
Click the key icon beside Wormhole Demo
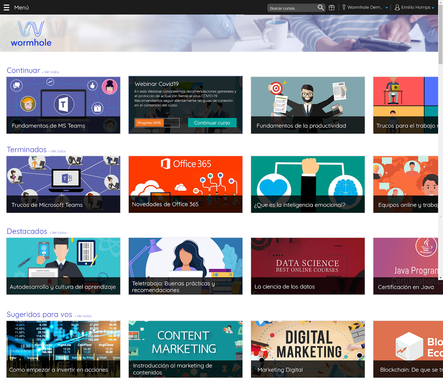point(344,7)
